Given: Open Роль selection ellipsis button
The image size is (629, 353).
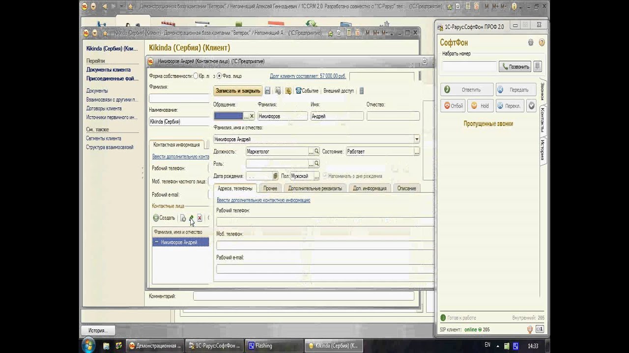Looking at the screenshot, I should pos(311,164).
